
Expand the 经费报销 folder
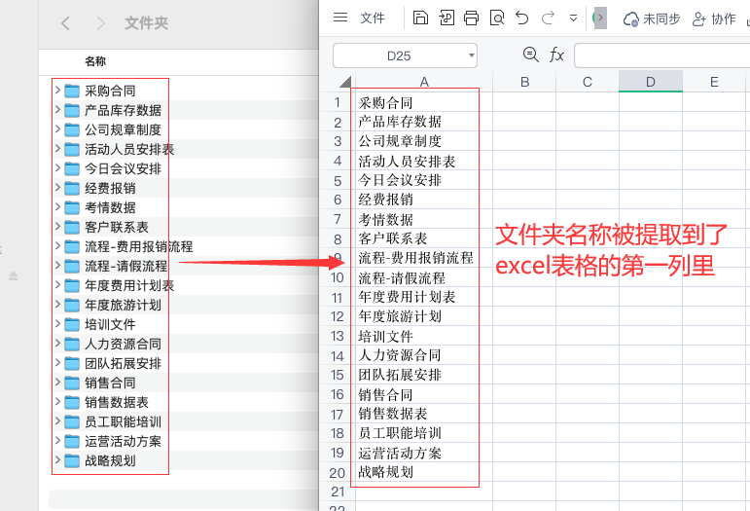57,187
